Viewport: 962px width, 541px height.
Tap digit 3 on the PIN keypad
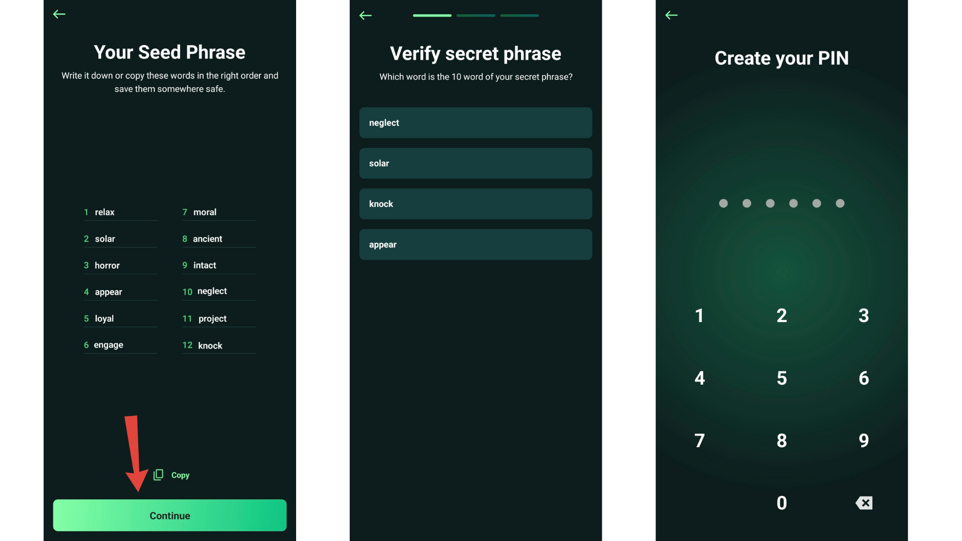[864, 316]
